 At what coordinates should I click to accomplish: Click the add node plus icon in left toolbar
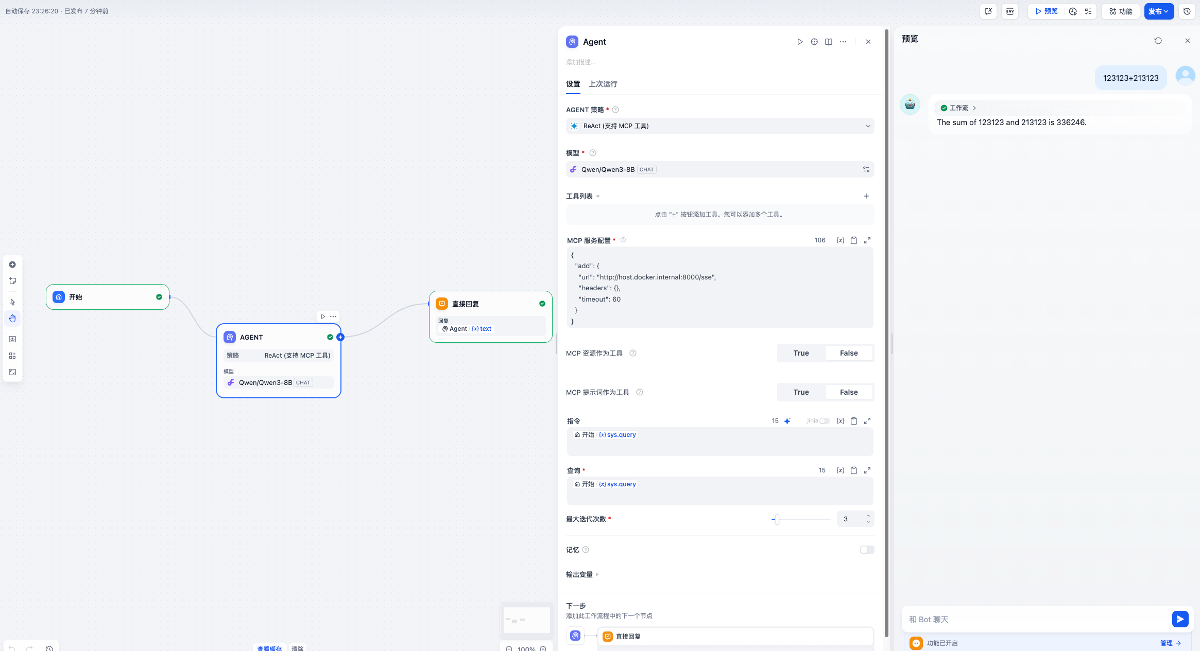12,265
